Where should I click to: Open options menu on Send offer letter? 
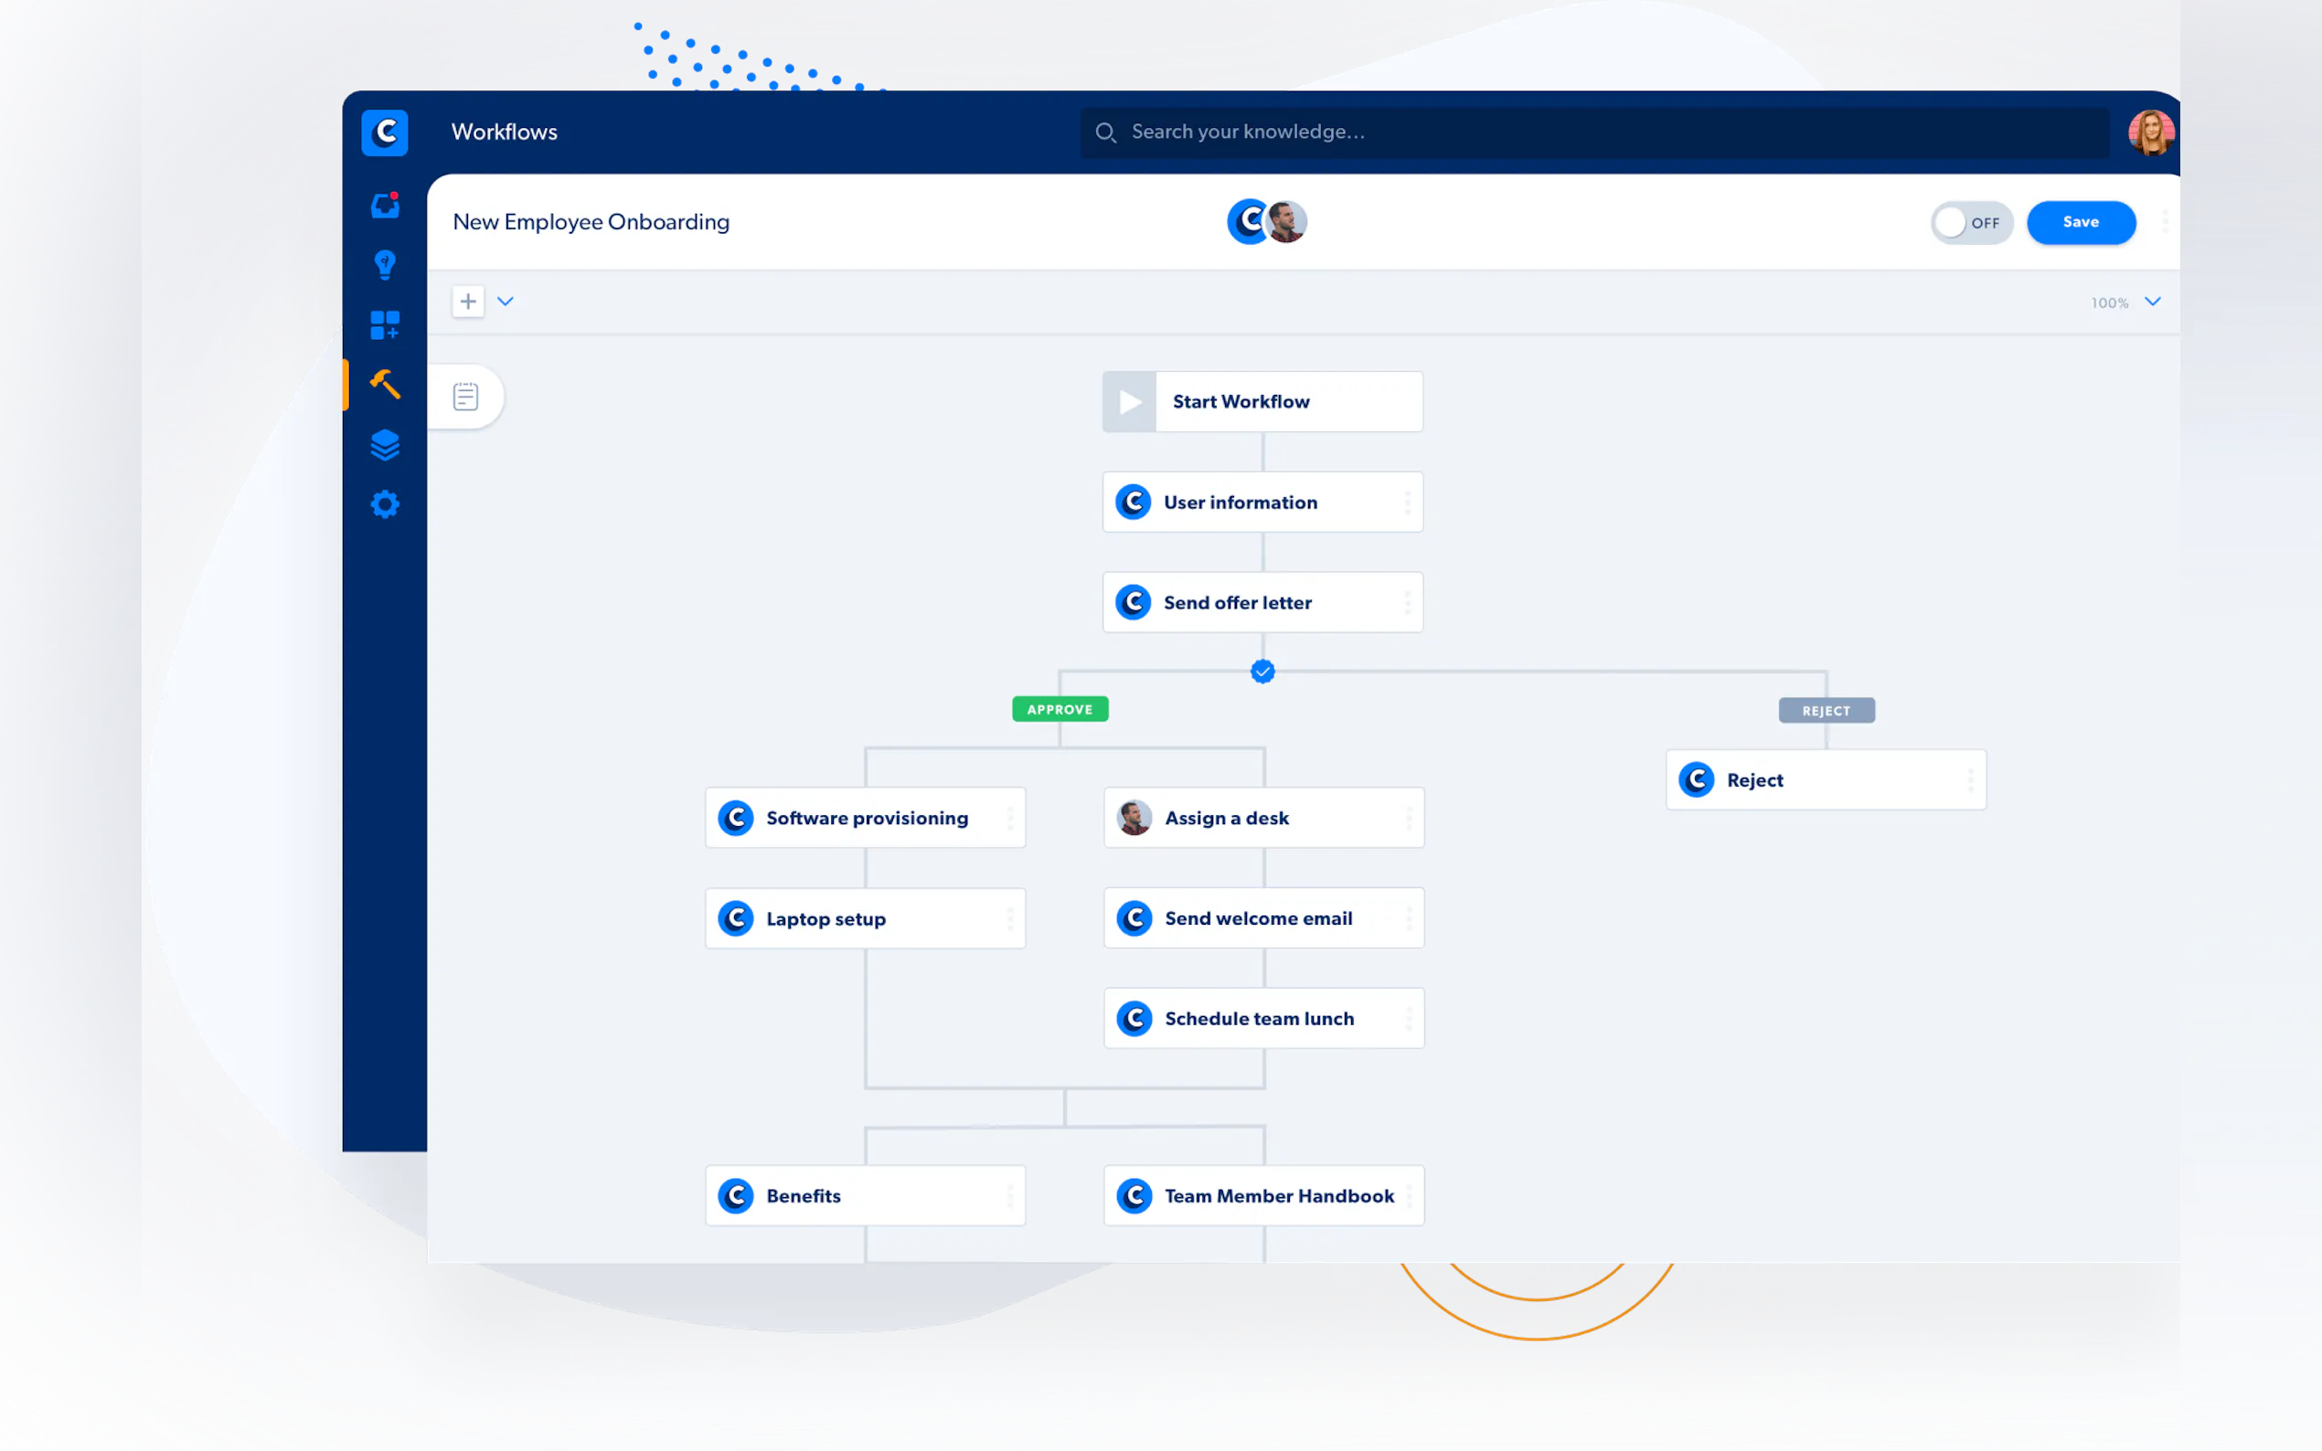click(1407, 603)
